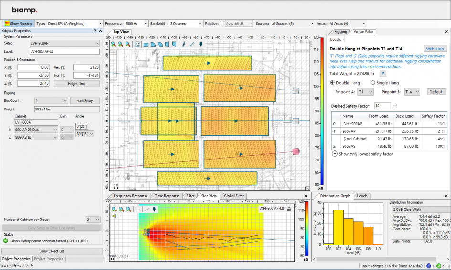Click the Auto Splay button

click(x=85, y=101)
